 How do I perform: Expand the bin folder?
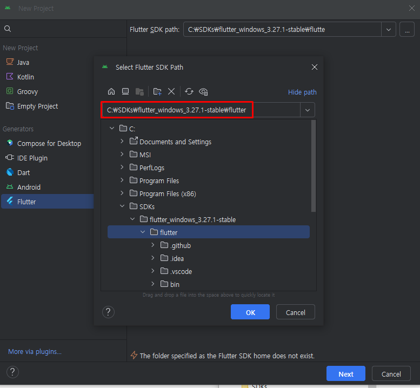pos(153,284)
